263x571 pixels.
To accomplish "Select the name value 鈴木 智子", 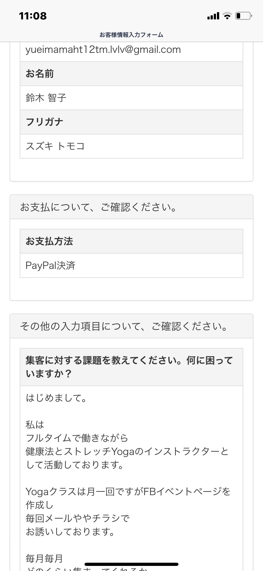I will pyautogui.click(x=46, y=98).
